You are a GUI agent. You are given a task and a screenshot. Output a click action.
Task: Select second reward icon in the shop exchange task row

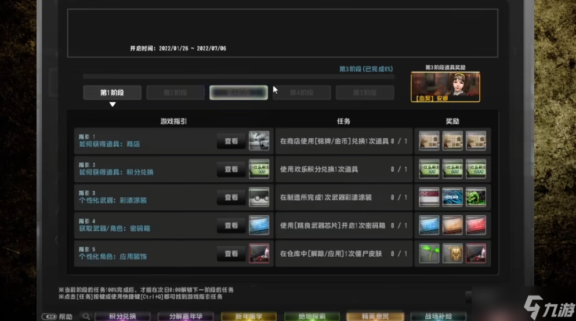(x=452, y=141)
